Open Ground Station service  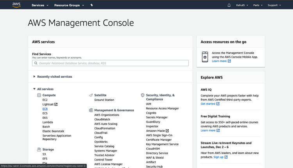pos(104,100)
